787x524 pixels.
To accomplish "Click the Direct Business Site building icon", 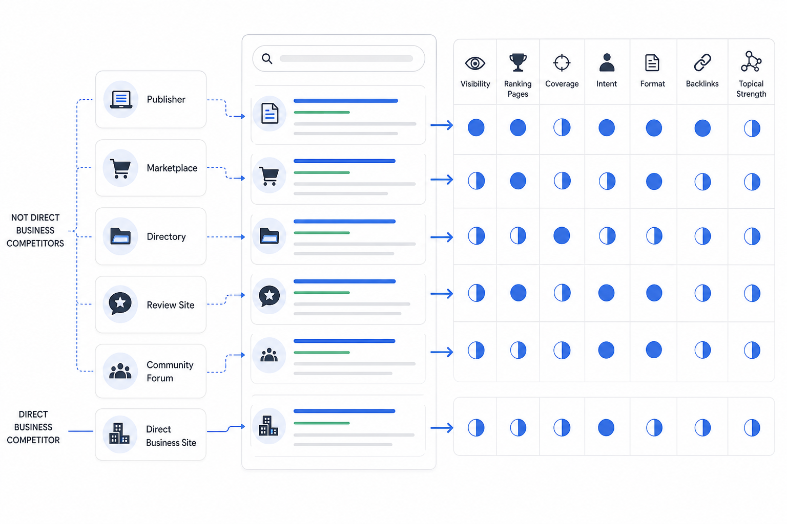I will (119, 433).
